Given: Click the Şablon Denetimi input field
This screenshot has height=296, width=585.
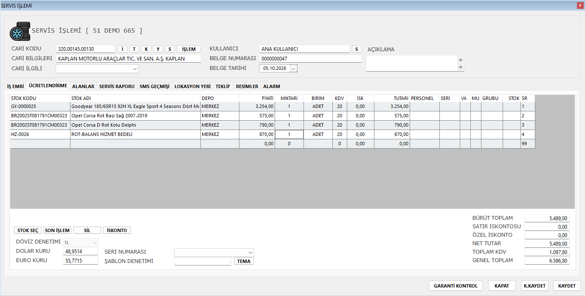Looking at the screenshot, I should 202,261.
